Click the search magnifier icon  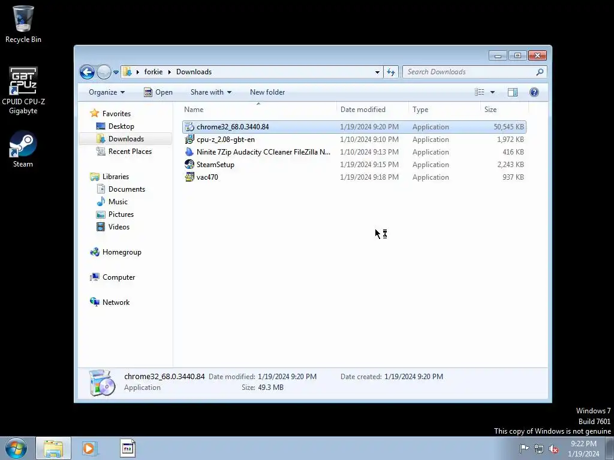point(540,72)
